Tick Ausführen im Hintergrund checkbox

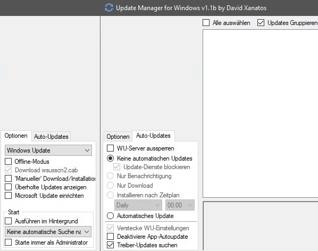coord(9,221)
